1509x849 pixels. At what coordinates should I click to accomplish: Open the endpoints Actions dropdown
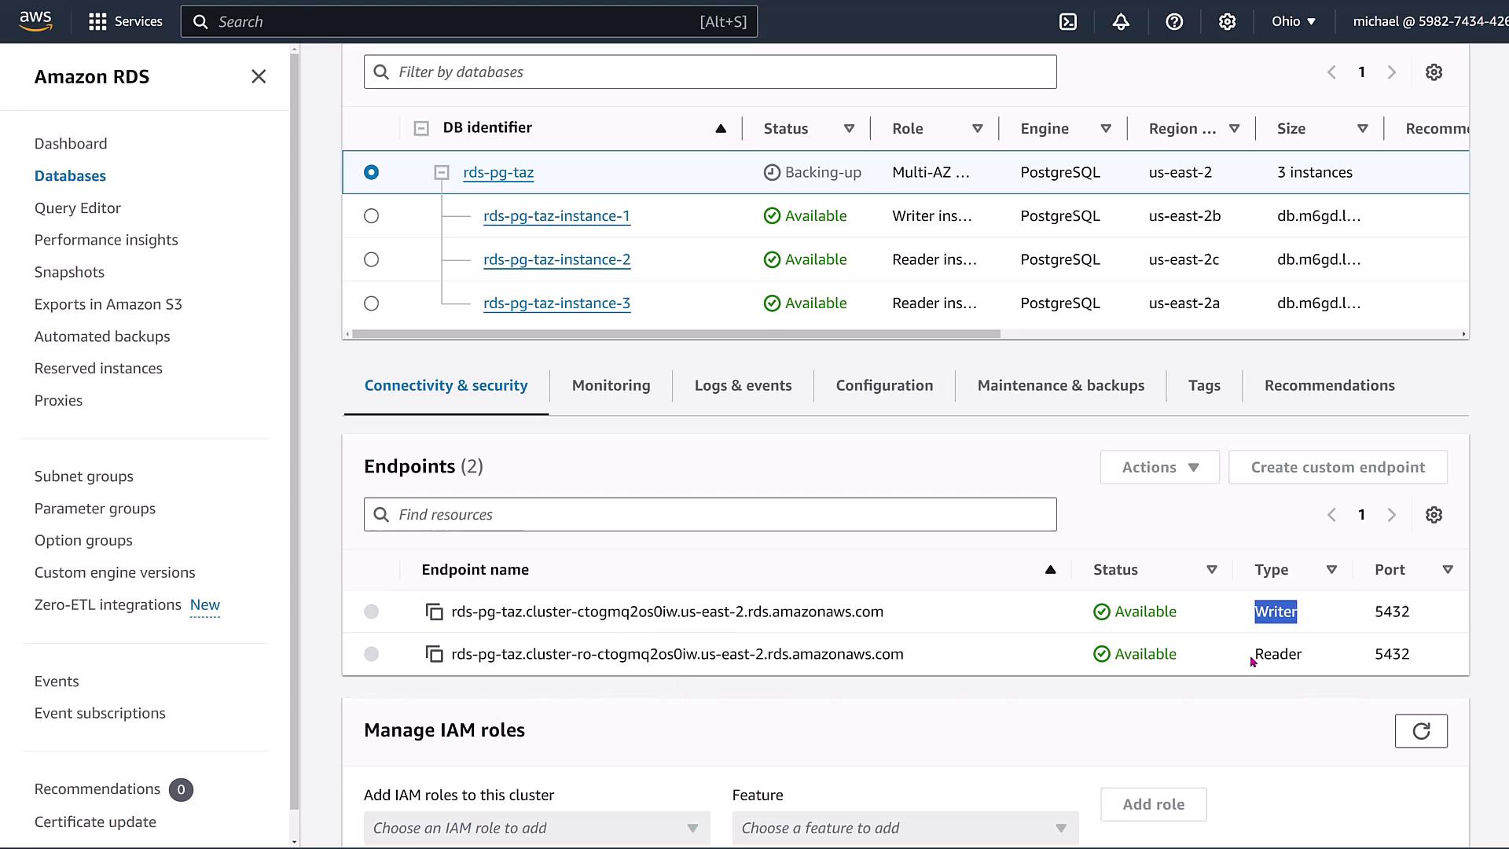tap(1159, 468)
